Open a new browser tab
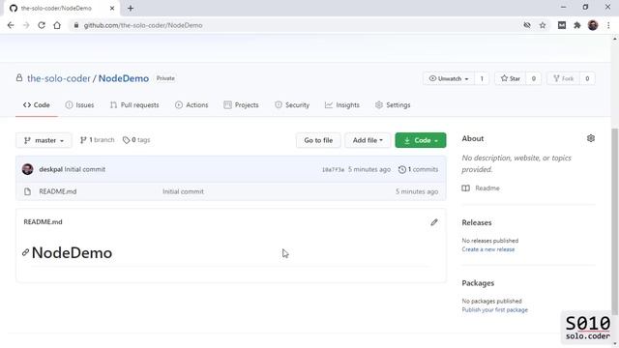The width and height of the screenshot is (619, 348). [x=131, y=8]
